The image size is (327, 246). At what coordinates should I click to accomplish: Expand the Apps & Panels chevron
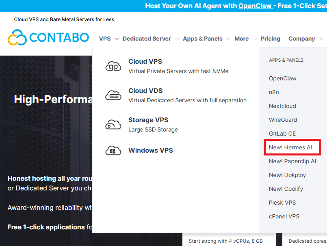[x=229, y=39]
